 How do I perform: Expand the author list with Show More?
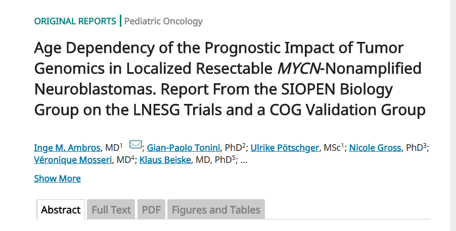(57, 179)
